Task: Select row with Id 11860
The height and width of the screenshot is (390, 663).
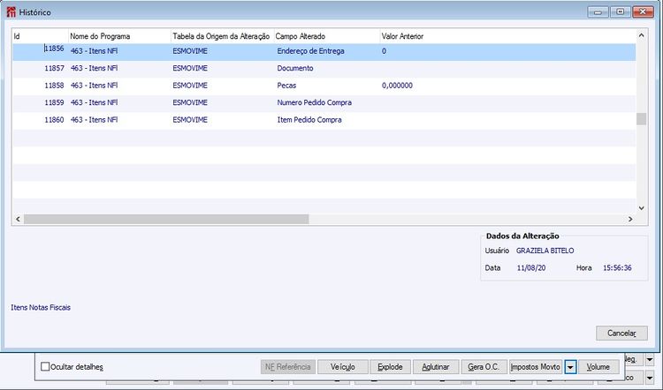Action: click(x=324, y=120)
